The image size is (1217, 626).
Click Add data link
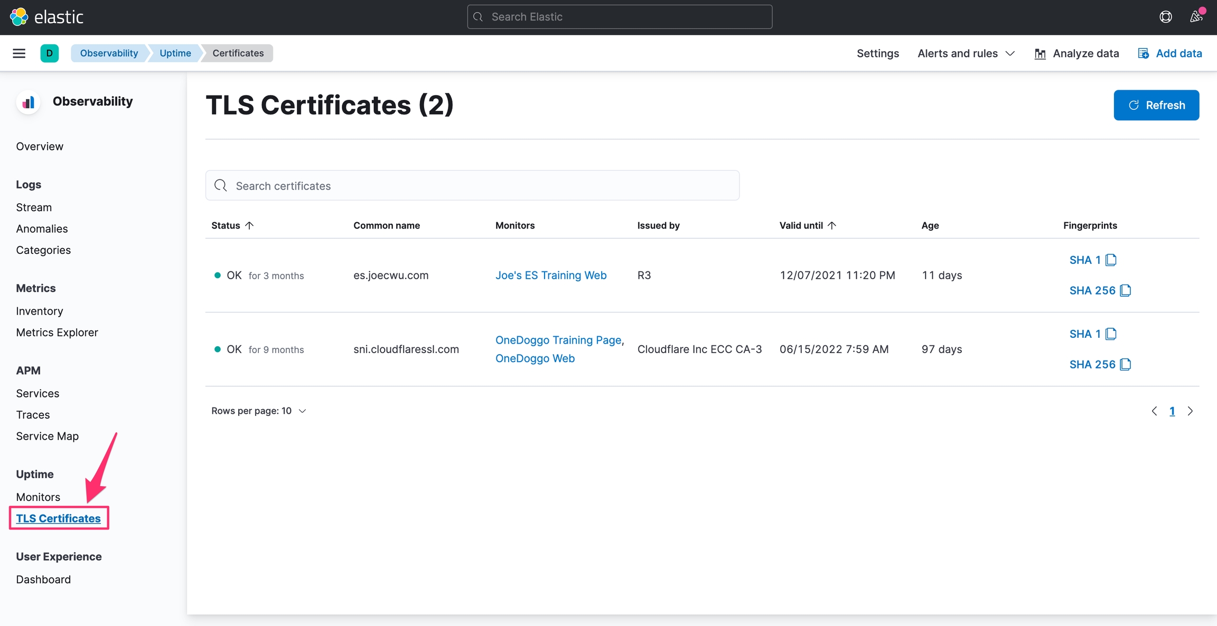(x=1169, y=53)
